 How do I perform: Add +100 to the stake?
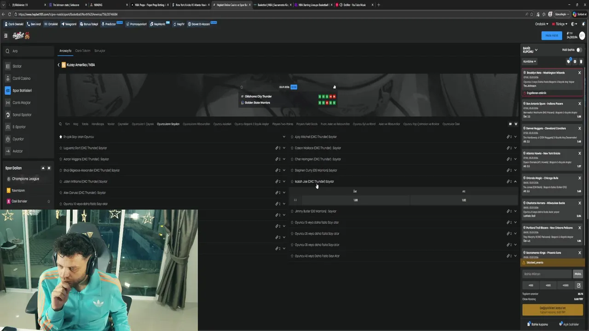531,285
